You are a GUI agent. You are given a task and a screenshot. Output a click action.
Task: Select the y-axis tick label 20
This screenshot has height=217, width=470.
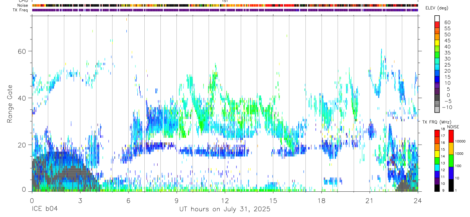coord(22,145)
